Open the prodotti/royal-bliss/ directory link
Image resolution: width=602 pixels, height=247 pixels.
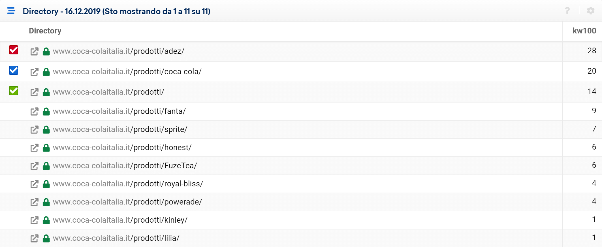[x=128, y=184]
